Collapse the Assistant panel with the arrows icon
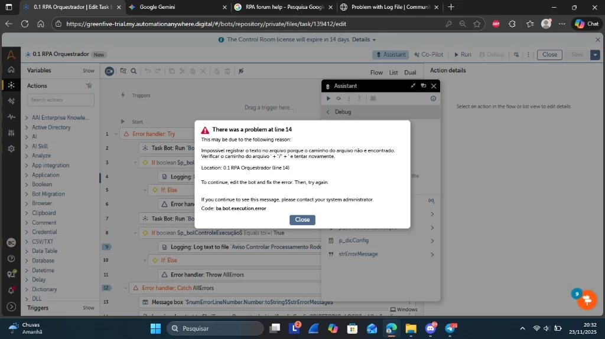 click(x=413, y=85)
